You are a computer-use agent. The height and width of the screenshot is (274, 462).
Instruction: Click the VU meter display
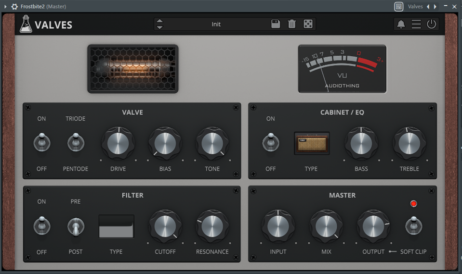pos(342,69)
